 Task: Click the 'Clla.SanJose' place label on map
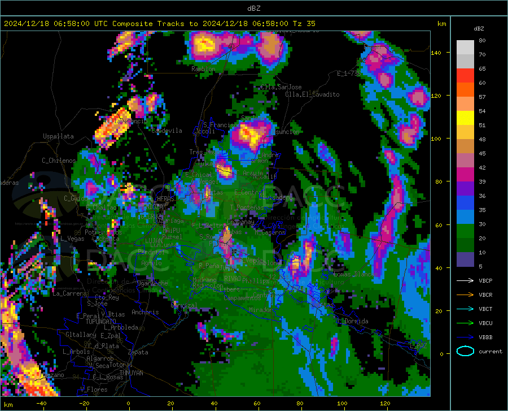click(x=281, y=87)
